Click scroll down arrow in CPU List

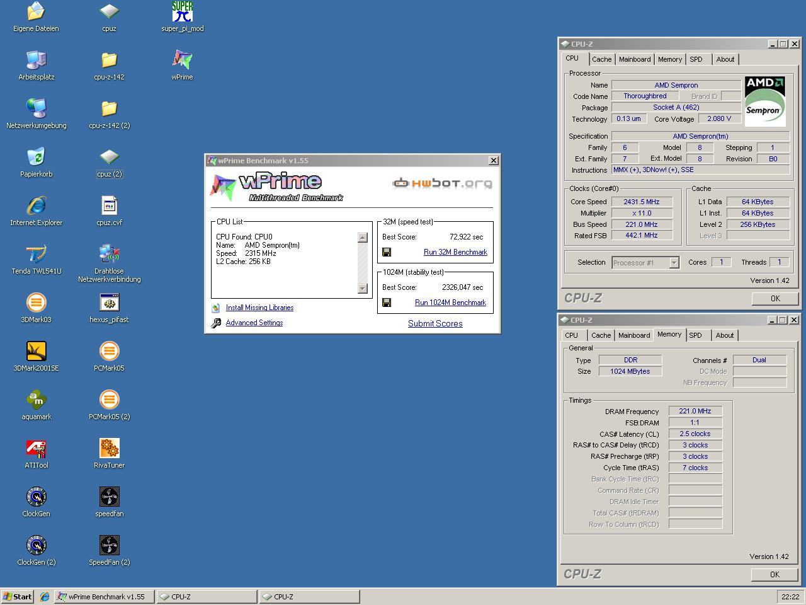pyautogui.click(x=362, y=289)
